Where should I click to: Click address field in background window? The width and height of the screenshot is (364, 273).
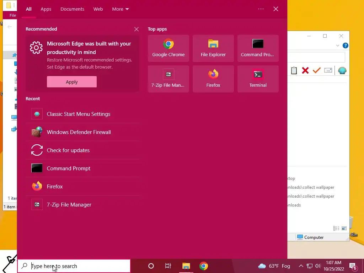(x=316, y=57)
